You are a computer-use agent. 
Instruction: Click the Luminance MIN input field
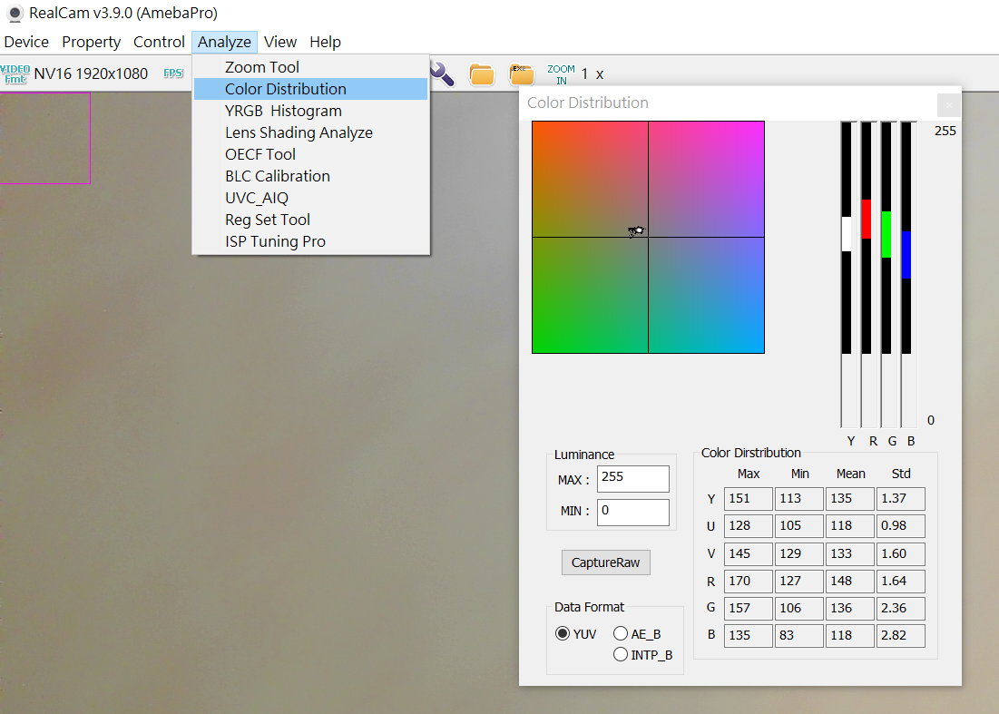(632, 512)
